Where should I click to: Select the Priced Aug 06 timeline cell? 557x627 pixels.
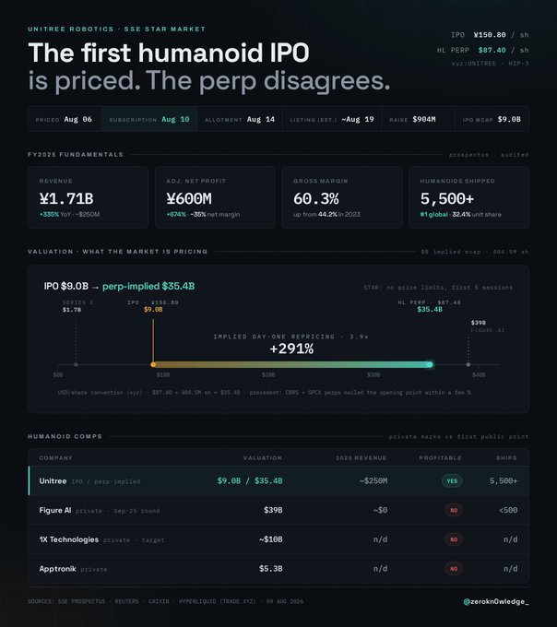(x=65, y=119)
